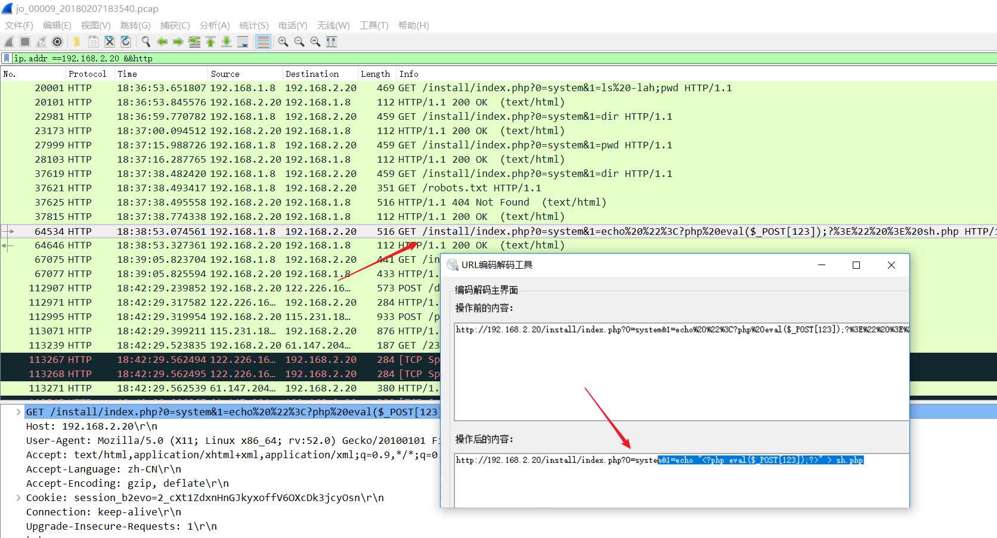Screen dimensions: 997x538
Task: Jump to last packet icon
Action: coord(227,42)
